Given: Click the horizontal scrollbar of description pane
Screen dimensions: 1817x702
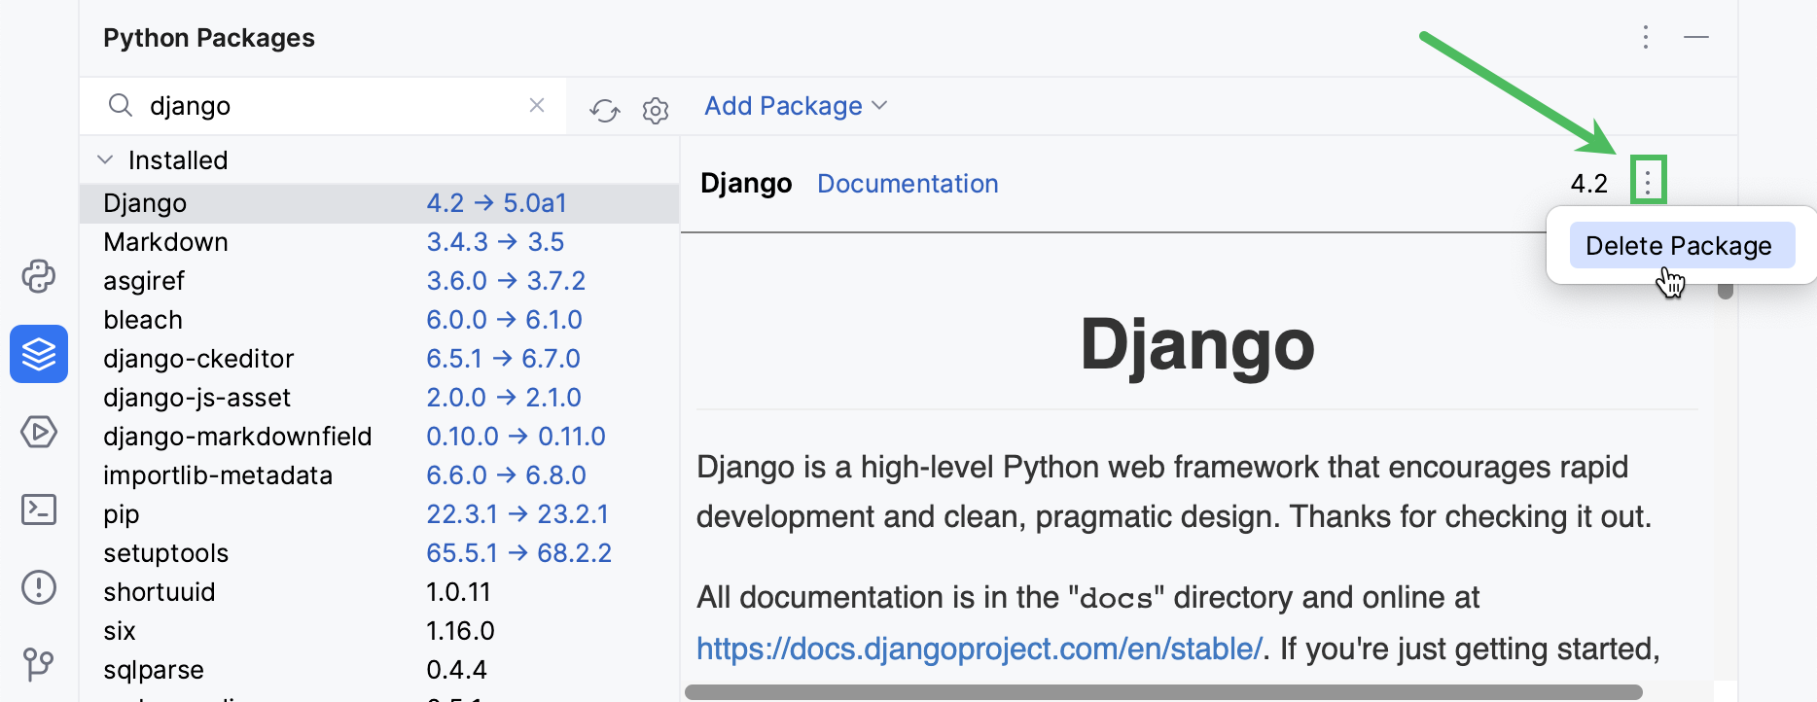Looking at the screenshot, I should (x=1163, y=692).
